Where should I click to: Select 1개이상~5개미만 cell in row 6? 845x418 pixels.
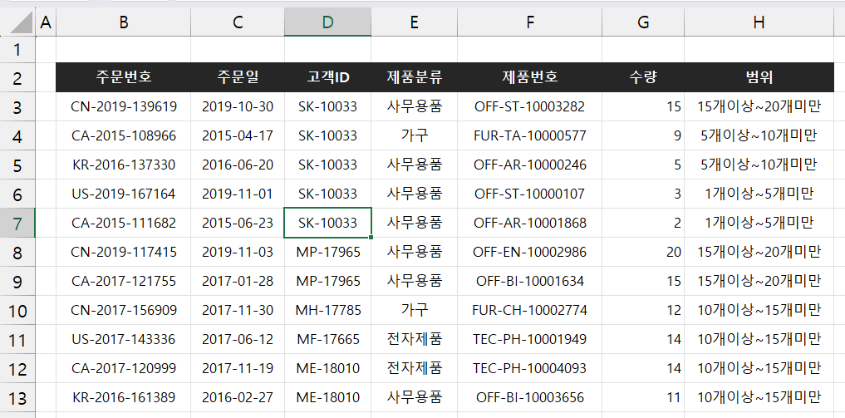click(x=759, y=194)
